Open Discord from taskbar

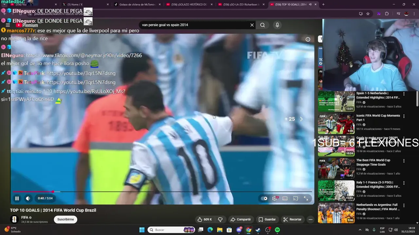(x=239, y=230)
